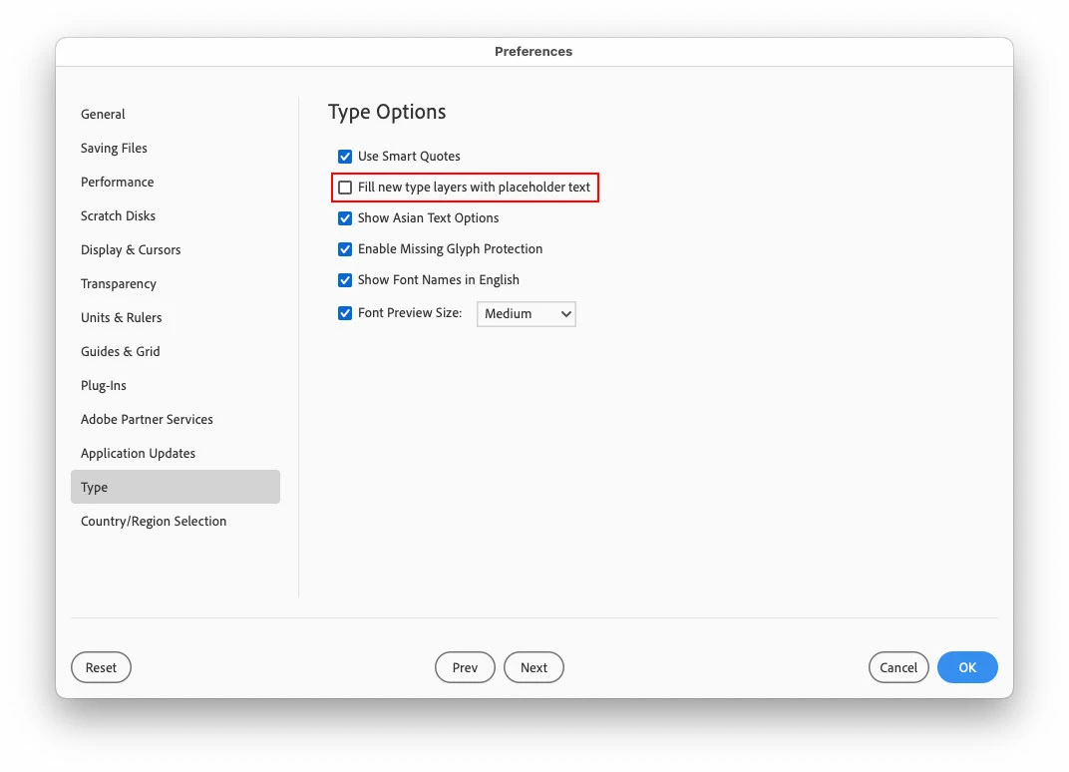The image size is (1069, 772).
Task: Go to Application Updates settings
Action: click(x=139, y=454)
